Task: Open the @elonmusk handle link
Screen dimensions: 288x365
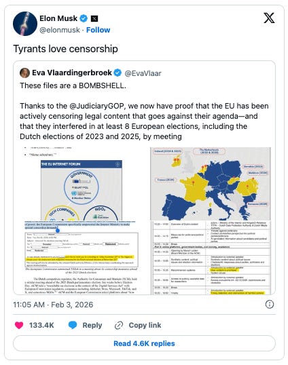Action: (60, 30)
